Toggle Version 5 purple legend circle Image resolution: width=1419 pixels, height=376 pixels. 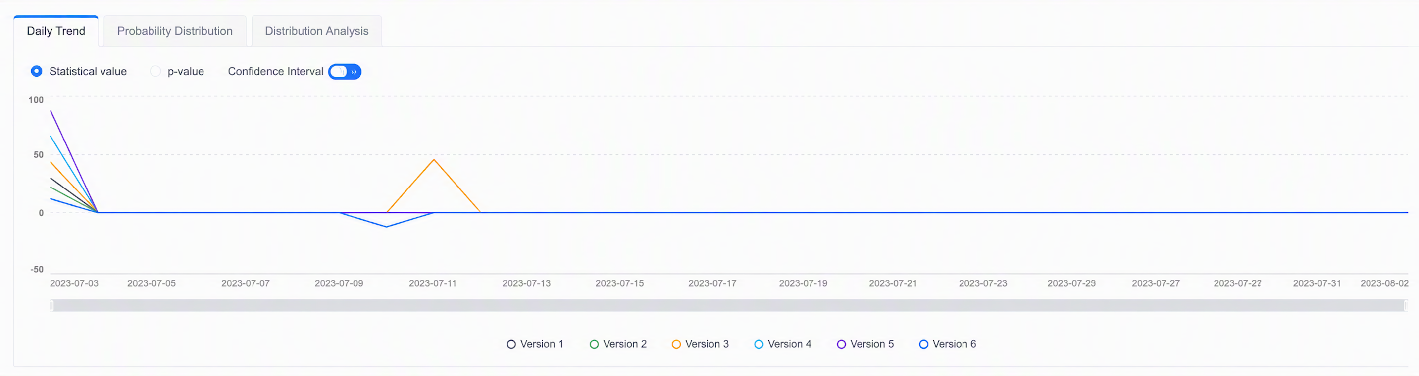tap(841, 344)
